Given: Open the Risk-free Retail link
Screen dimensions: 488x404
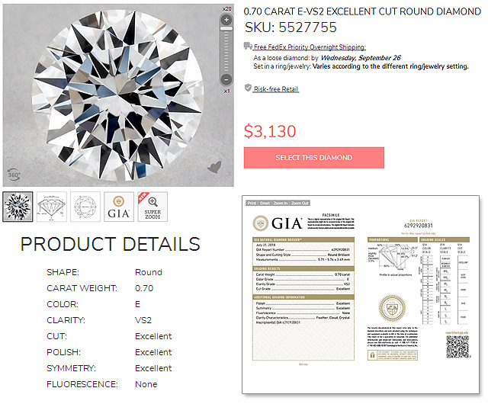Looking at the screenshot, I should pos(276,89).
